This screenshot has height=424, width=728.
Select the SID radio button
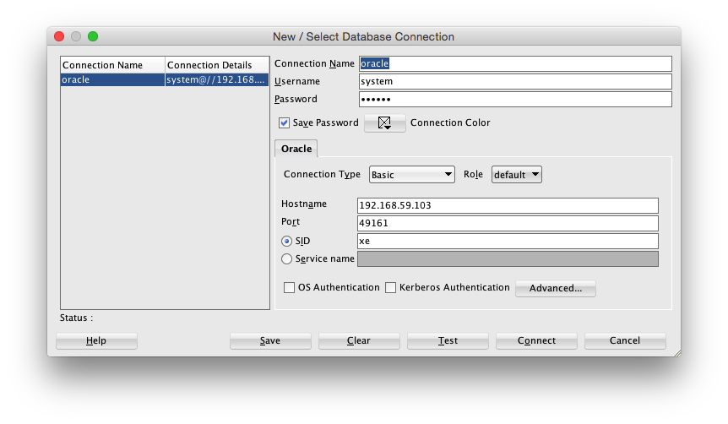coord(287,242)
